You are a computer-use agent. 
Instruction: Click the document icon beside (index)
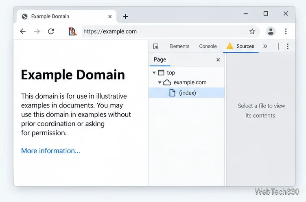pos(172,93)
